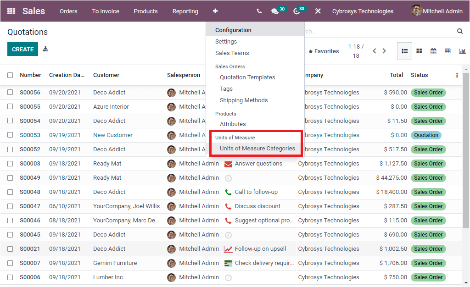Image resolution: width=470 pixels, height=287 pixels.
Task: Click the CREATE button
Action: pos(22,48)
